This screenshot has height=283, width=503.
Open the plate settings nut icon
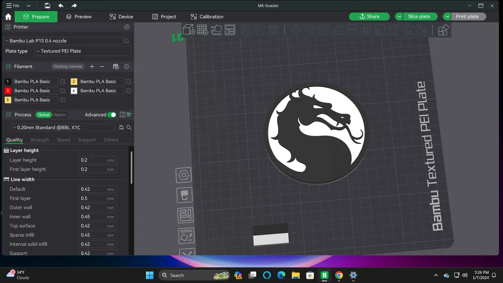[183, 175]
